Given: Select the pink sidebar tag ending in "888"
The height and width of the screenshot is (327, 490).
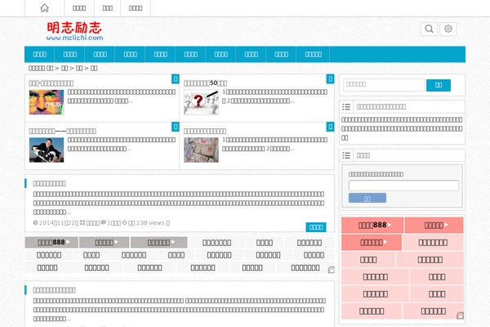Looking at the screenshot, I should [x=372, y=225].
